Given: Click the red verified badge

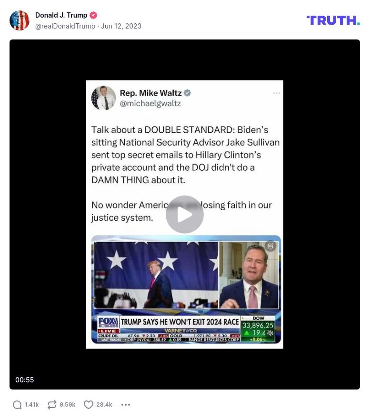Looking at the screenshot, I should click(93, 15).
